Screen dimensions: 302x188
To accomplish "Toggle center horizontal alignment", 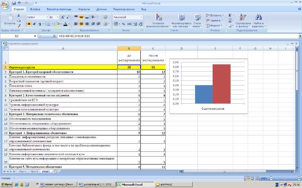I will point(81,24).
